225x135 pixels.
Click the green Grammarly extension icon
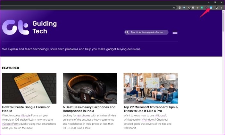202,7
